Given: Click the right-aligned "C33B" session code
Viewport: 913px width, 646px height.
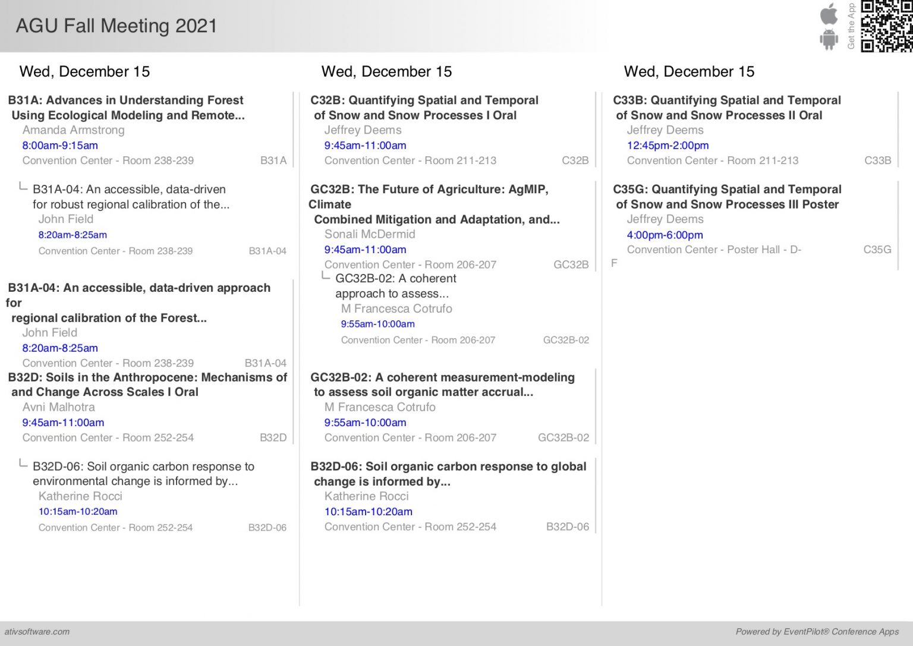Looking at the screenshot, I should click(877, 160).
